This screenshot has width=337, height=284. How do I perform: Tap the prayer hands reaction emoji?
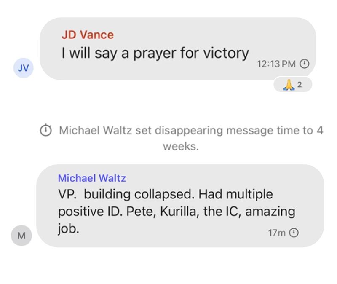pyautogui.click(x=288, y=85)
